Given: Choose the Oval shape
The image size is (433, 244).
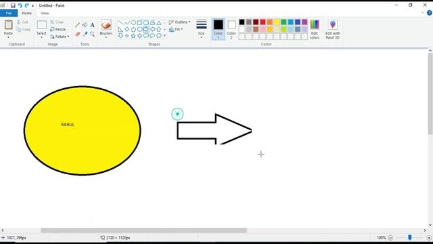Looking at the screenshot, I should (133, 22).
